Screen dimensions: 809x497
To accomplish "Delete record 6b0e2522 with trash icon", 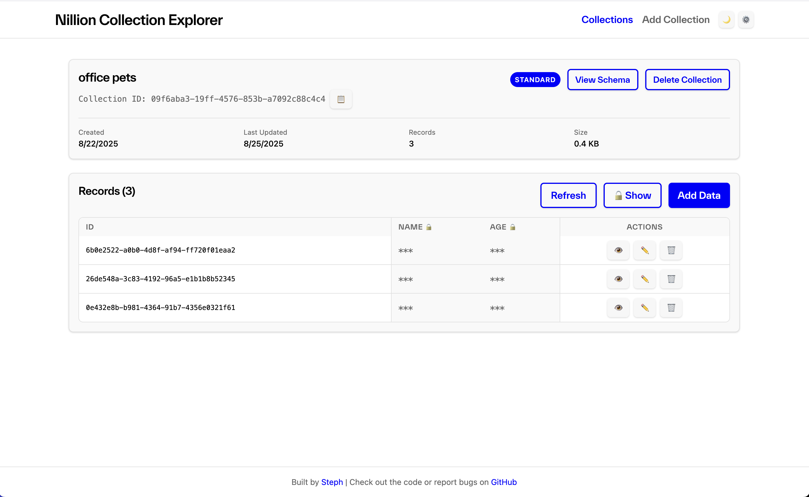I will [x=671, y=250].
